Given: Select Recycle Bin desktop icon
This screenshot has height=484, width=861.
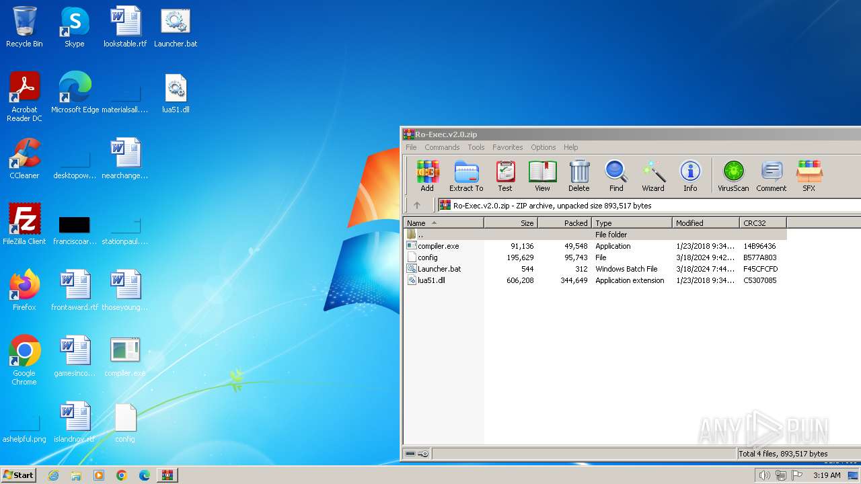Looking at the screenshot, I should pos(24,27).
